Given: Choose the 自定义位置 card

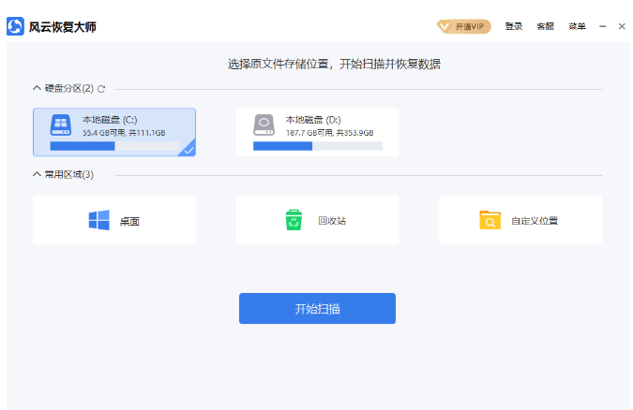Looking at the screenshot, I should pyautogui.click(x=520, y=220).
